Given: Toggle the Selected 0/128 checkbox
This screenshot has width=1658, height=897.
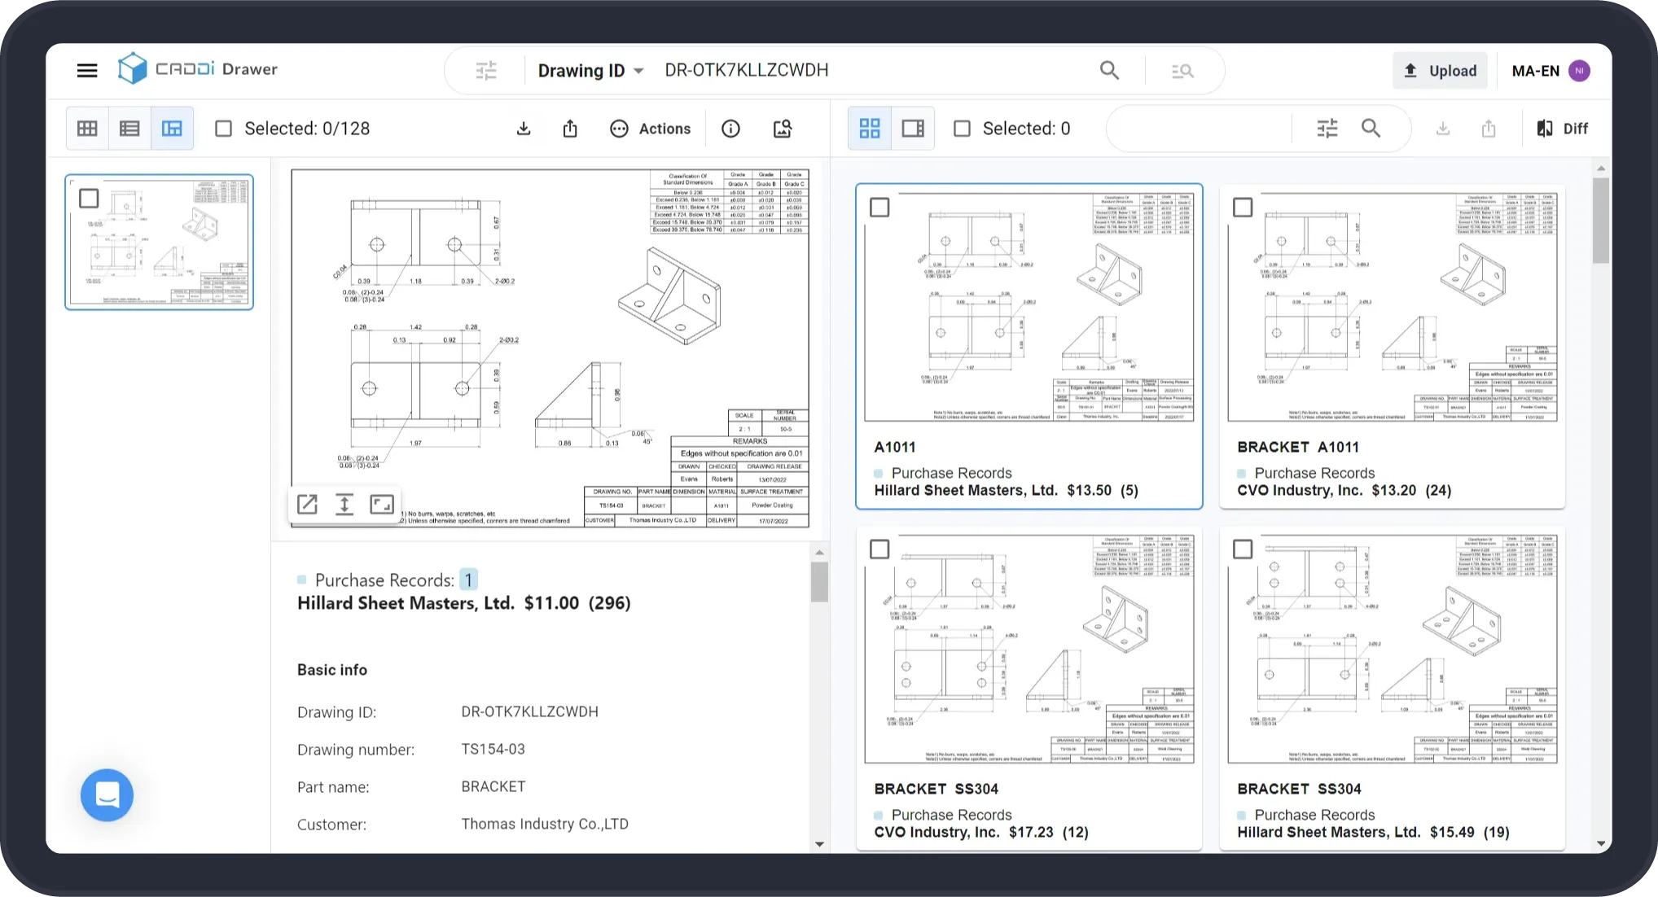Looking at the screenshot, I should (224, 129).
